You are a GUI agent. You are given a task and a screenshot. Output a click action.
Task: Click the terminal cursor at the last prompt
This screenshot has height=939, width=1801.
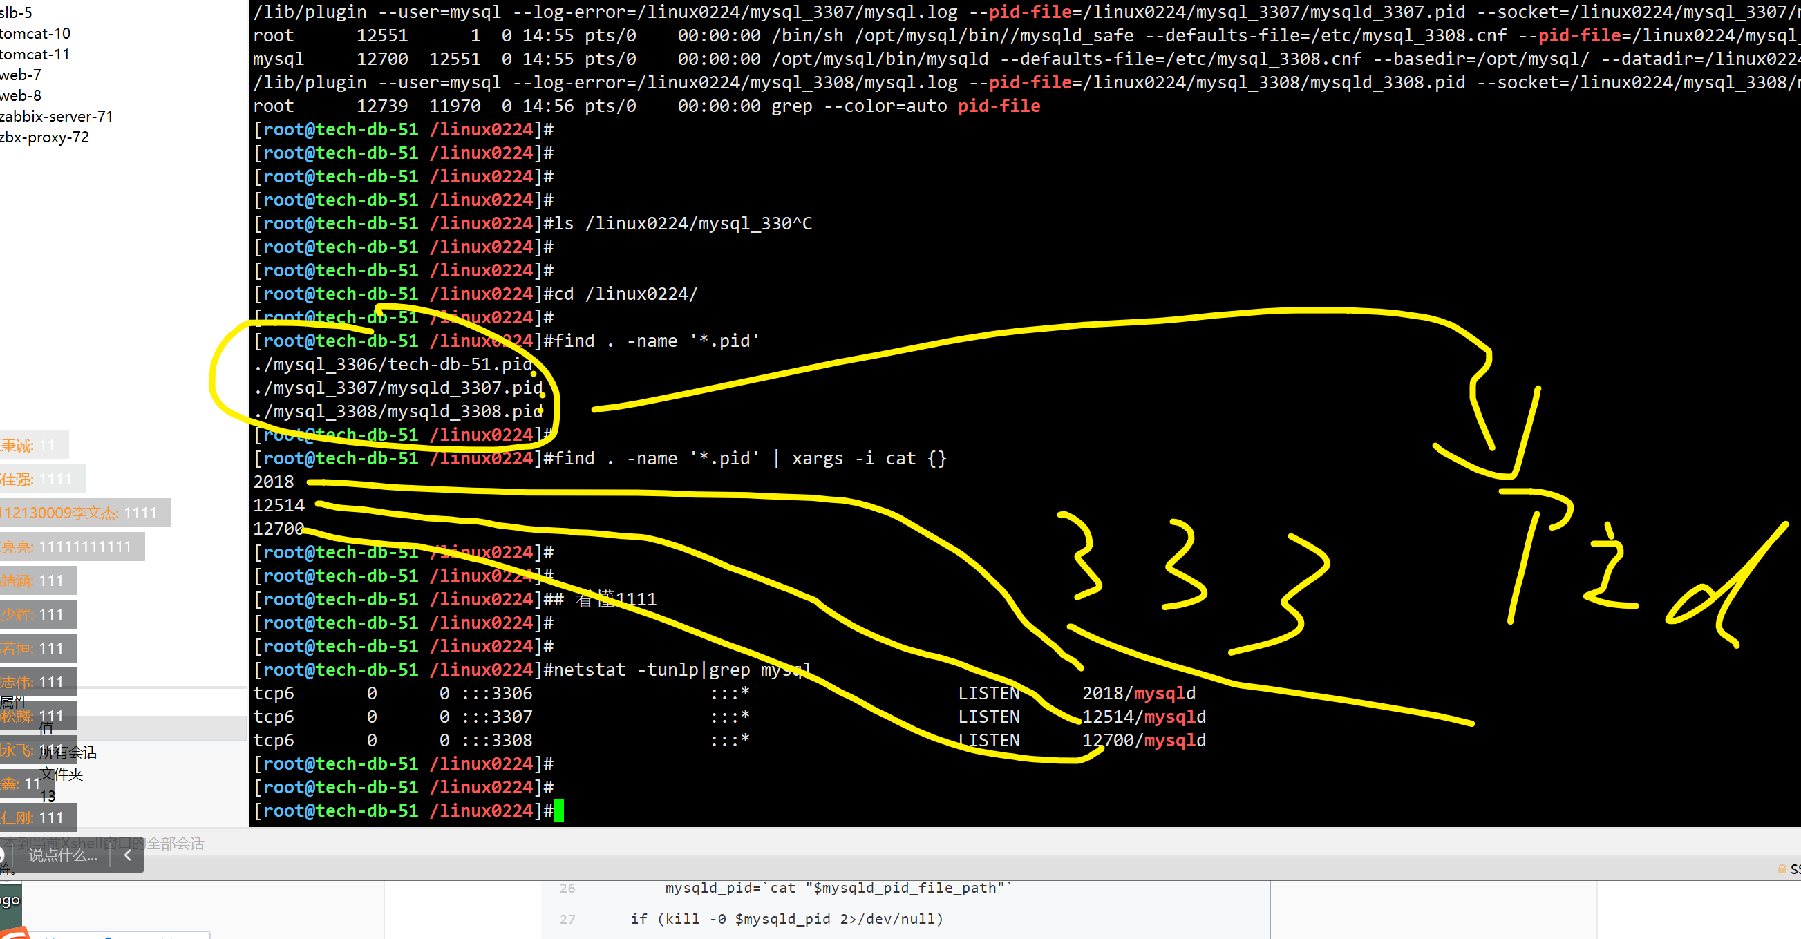pos(558,810)
